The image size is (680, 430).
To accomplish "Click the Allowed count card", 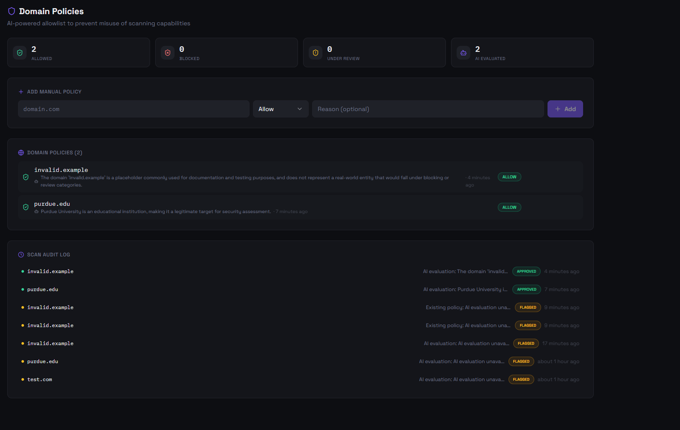I will point(78,53).
